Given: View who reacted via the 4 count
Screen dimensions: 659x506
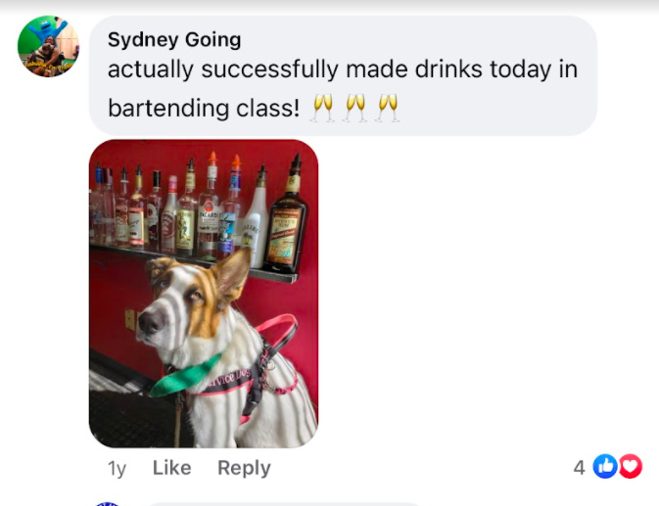Looking at the screenshot, I should [x=579, y=467].
